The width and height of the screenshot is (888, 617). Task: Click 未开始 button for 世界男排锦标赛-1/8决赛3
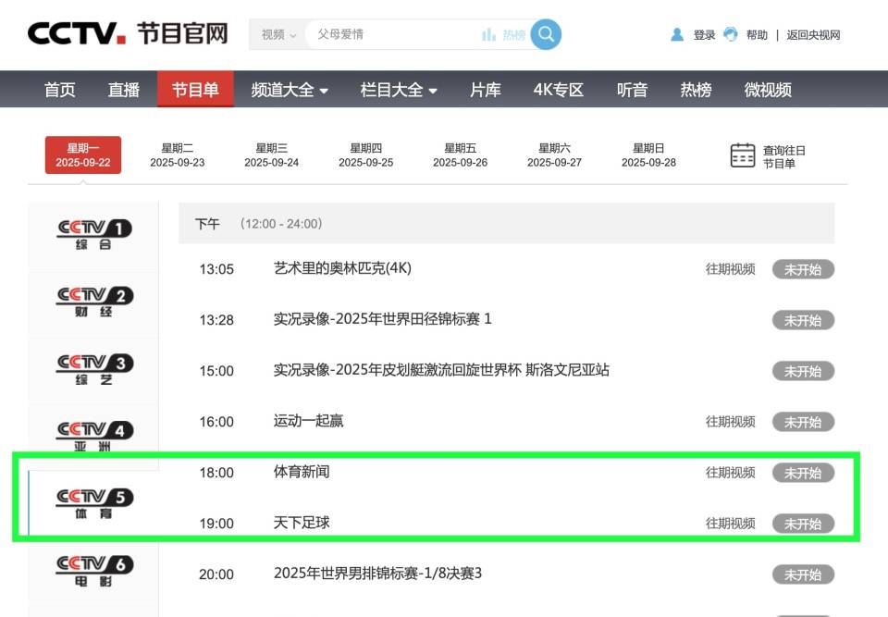(803, 574)
